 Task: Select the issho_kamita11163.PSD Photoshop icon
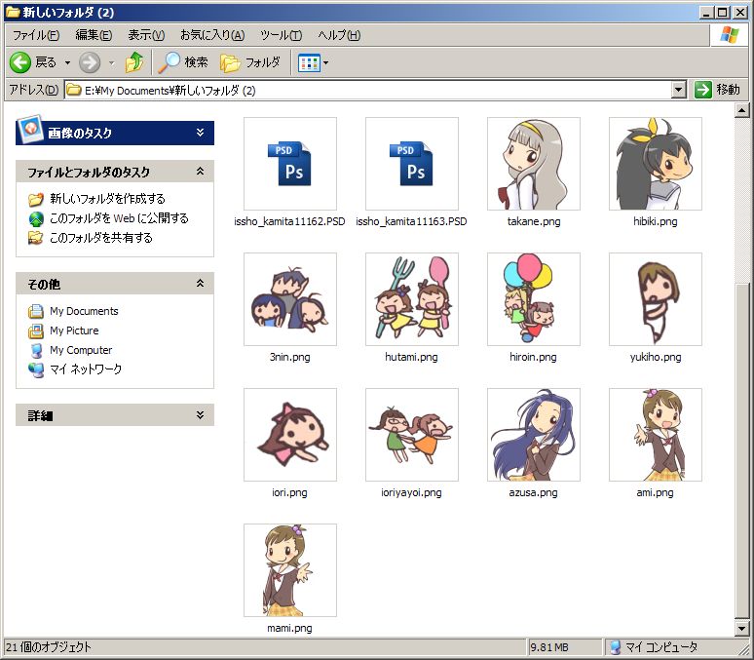(x=412, y=164)
